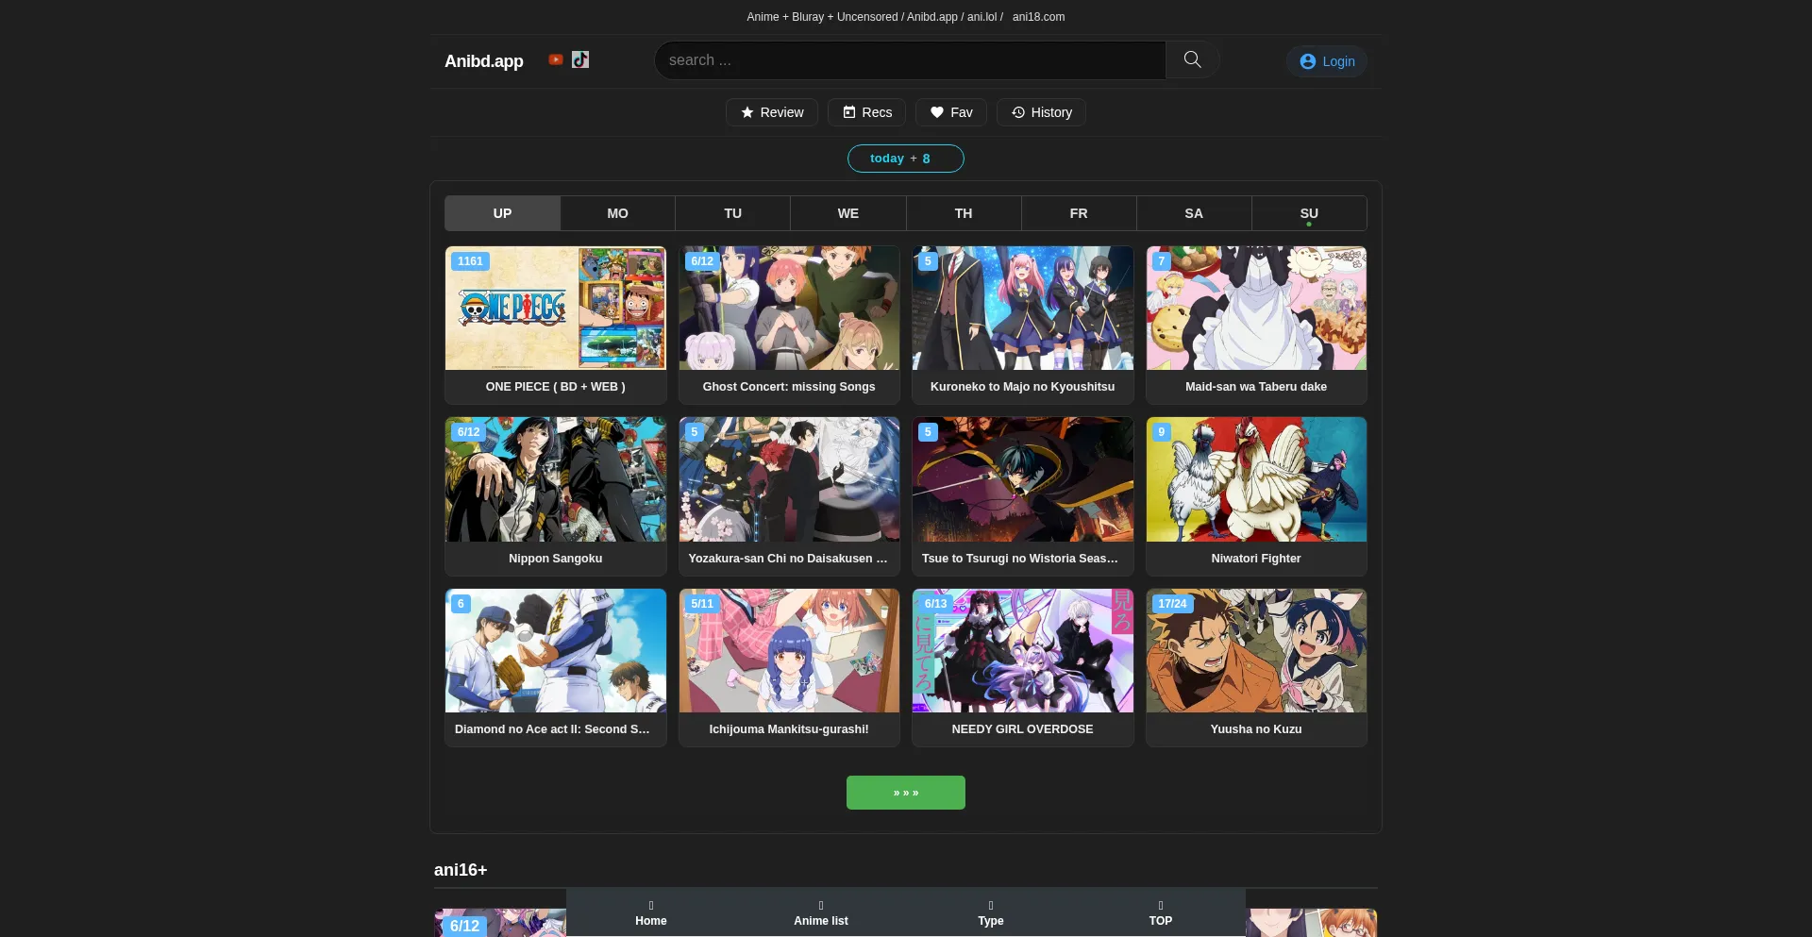Click the magnifying glass search icon
This screenshot has width=1812, height=937.
point(1192,59)
